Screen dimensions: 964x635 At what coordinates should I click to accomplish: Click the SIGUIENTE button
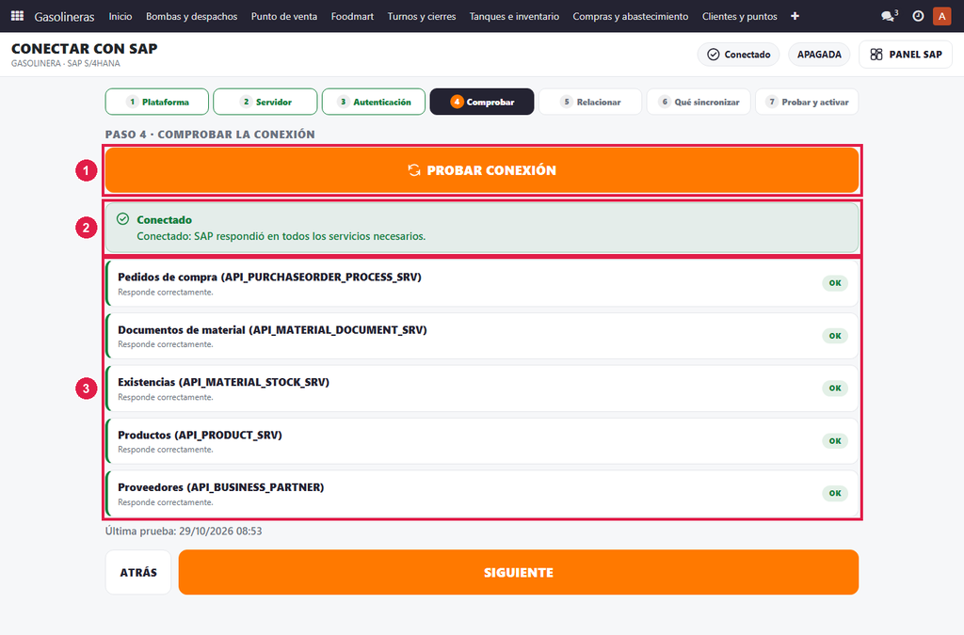[x=519, y=572]
